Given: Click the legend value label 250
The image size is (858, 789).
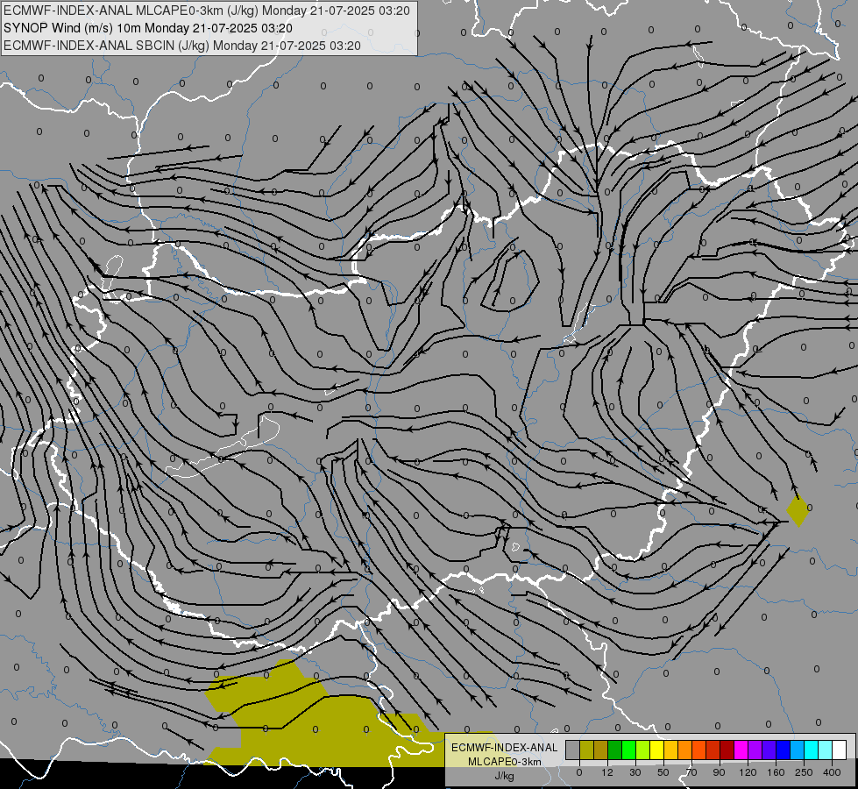Looking at the screenshot, I should (804, 772).
